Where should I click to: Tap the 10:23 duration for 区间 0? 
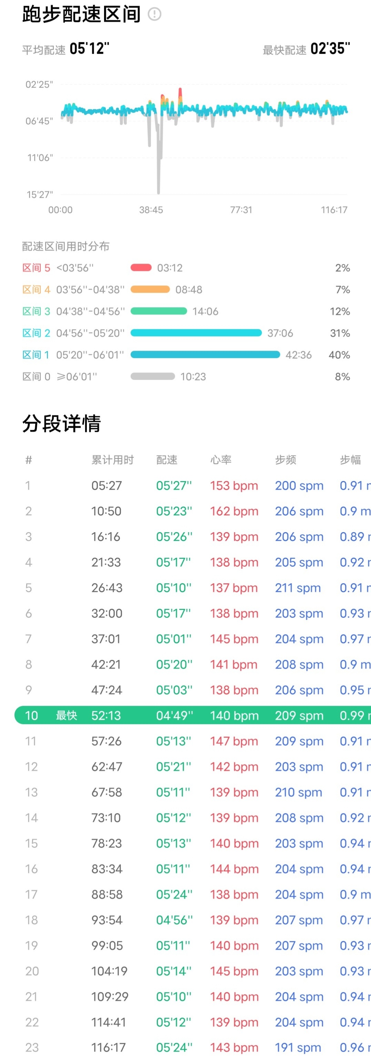(193, 376)
